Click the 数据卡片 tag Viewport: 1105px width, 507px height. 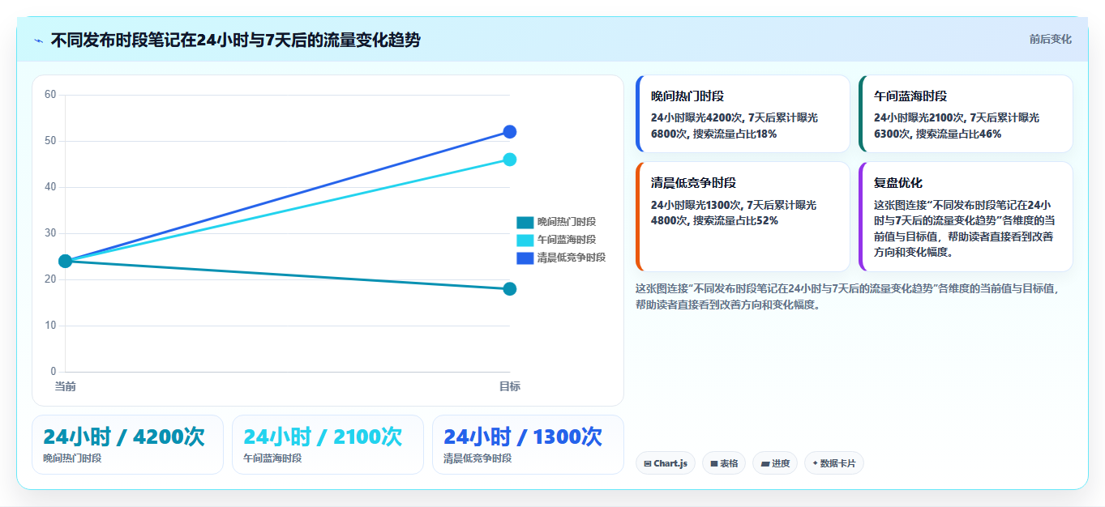[x=834, y=463]
